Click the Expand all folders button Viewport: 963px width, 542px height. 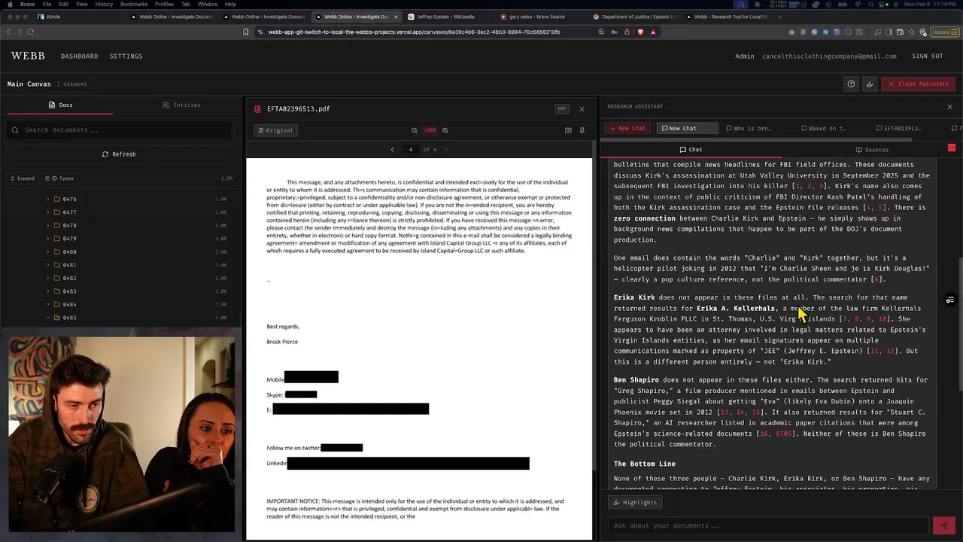point(22,178)
